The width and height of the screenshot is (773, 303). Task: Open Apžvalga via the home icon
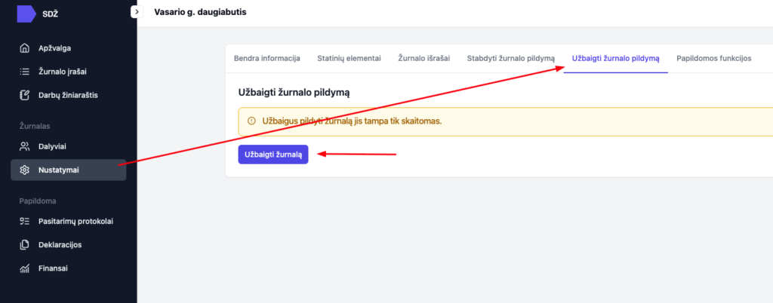pyautogui.click(x=24, y=48)
